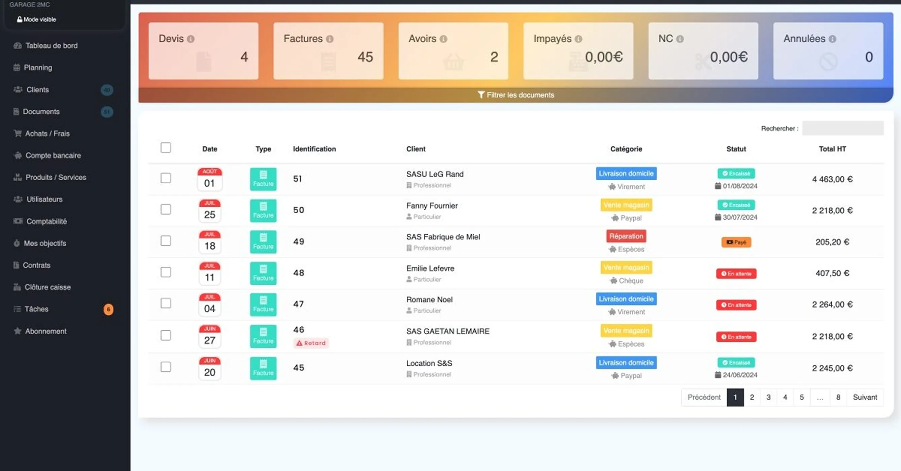
Task: Expand the Filtrer les documents panel
Action: point(516,95)
